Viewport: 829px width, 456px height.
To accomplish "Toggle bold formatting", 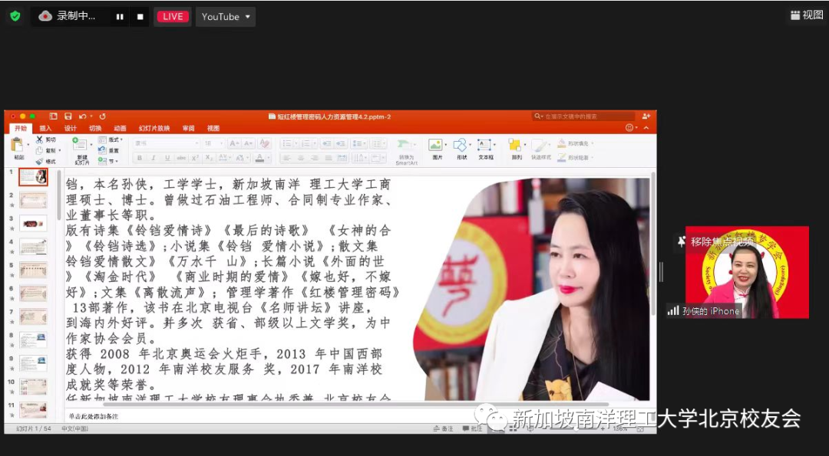I will tap(139, 156).
